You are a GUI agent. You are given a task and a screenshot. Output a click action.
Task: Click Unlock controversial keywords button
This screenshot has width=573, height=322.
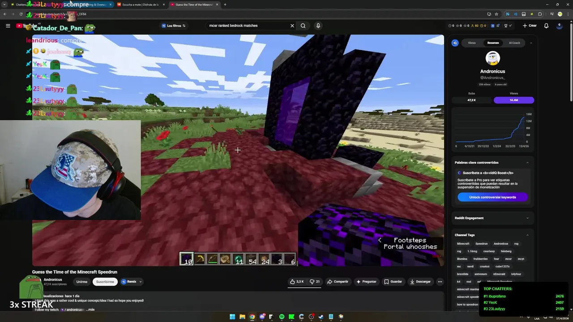click(x=492, y=197)
